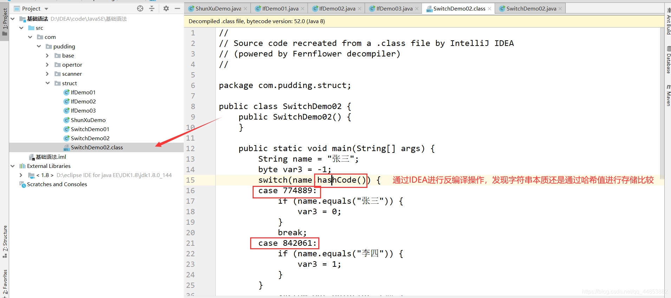Viewport: 671px width, 298px height.
Task: Click the locate/scroll-from-source target icon
Action: [x=140, y=8]
